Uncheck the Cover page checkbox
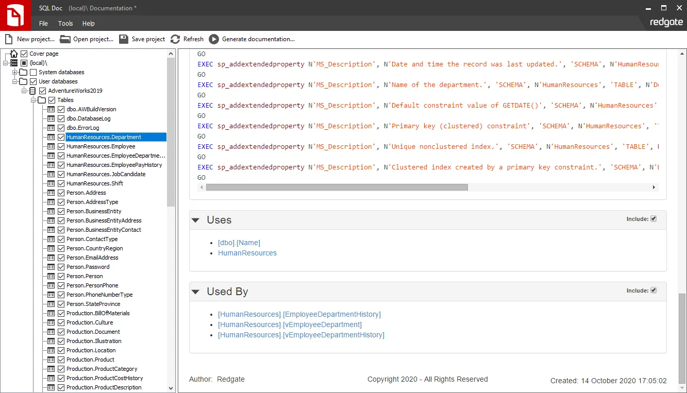The width and height of the screenshot is (687, 393). coord(23,53)
